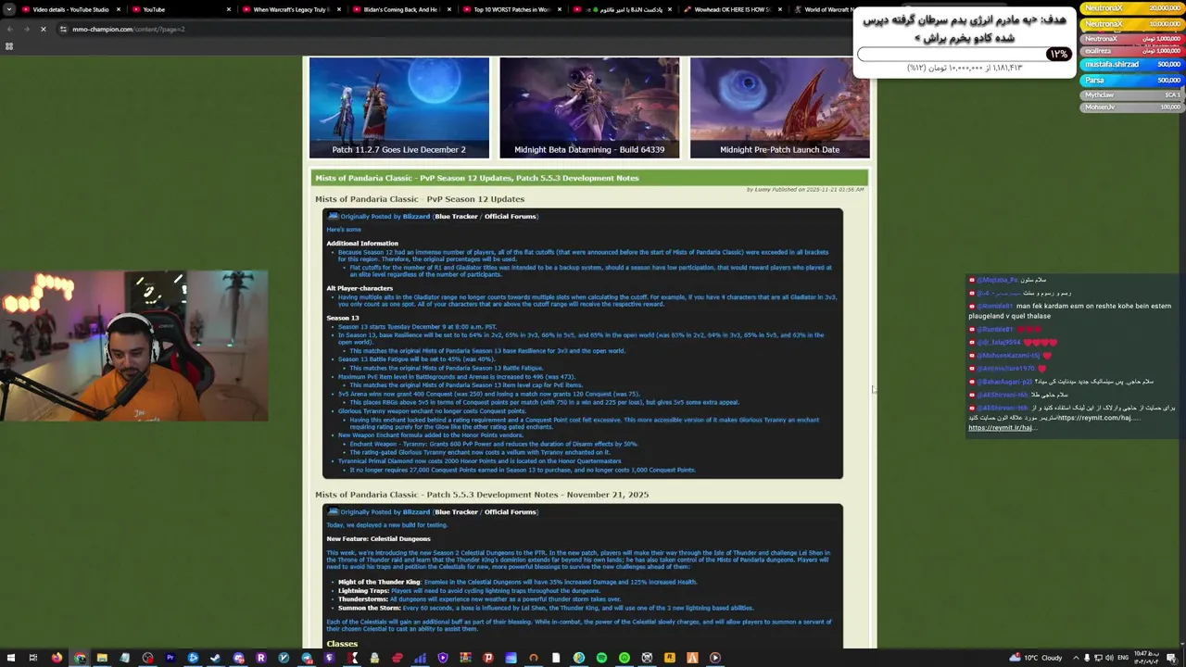Viewport: 1186px width, 667px height.
Task: Open the orange headphones taskbar icon
Action: (x=533, y=658)
